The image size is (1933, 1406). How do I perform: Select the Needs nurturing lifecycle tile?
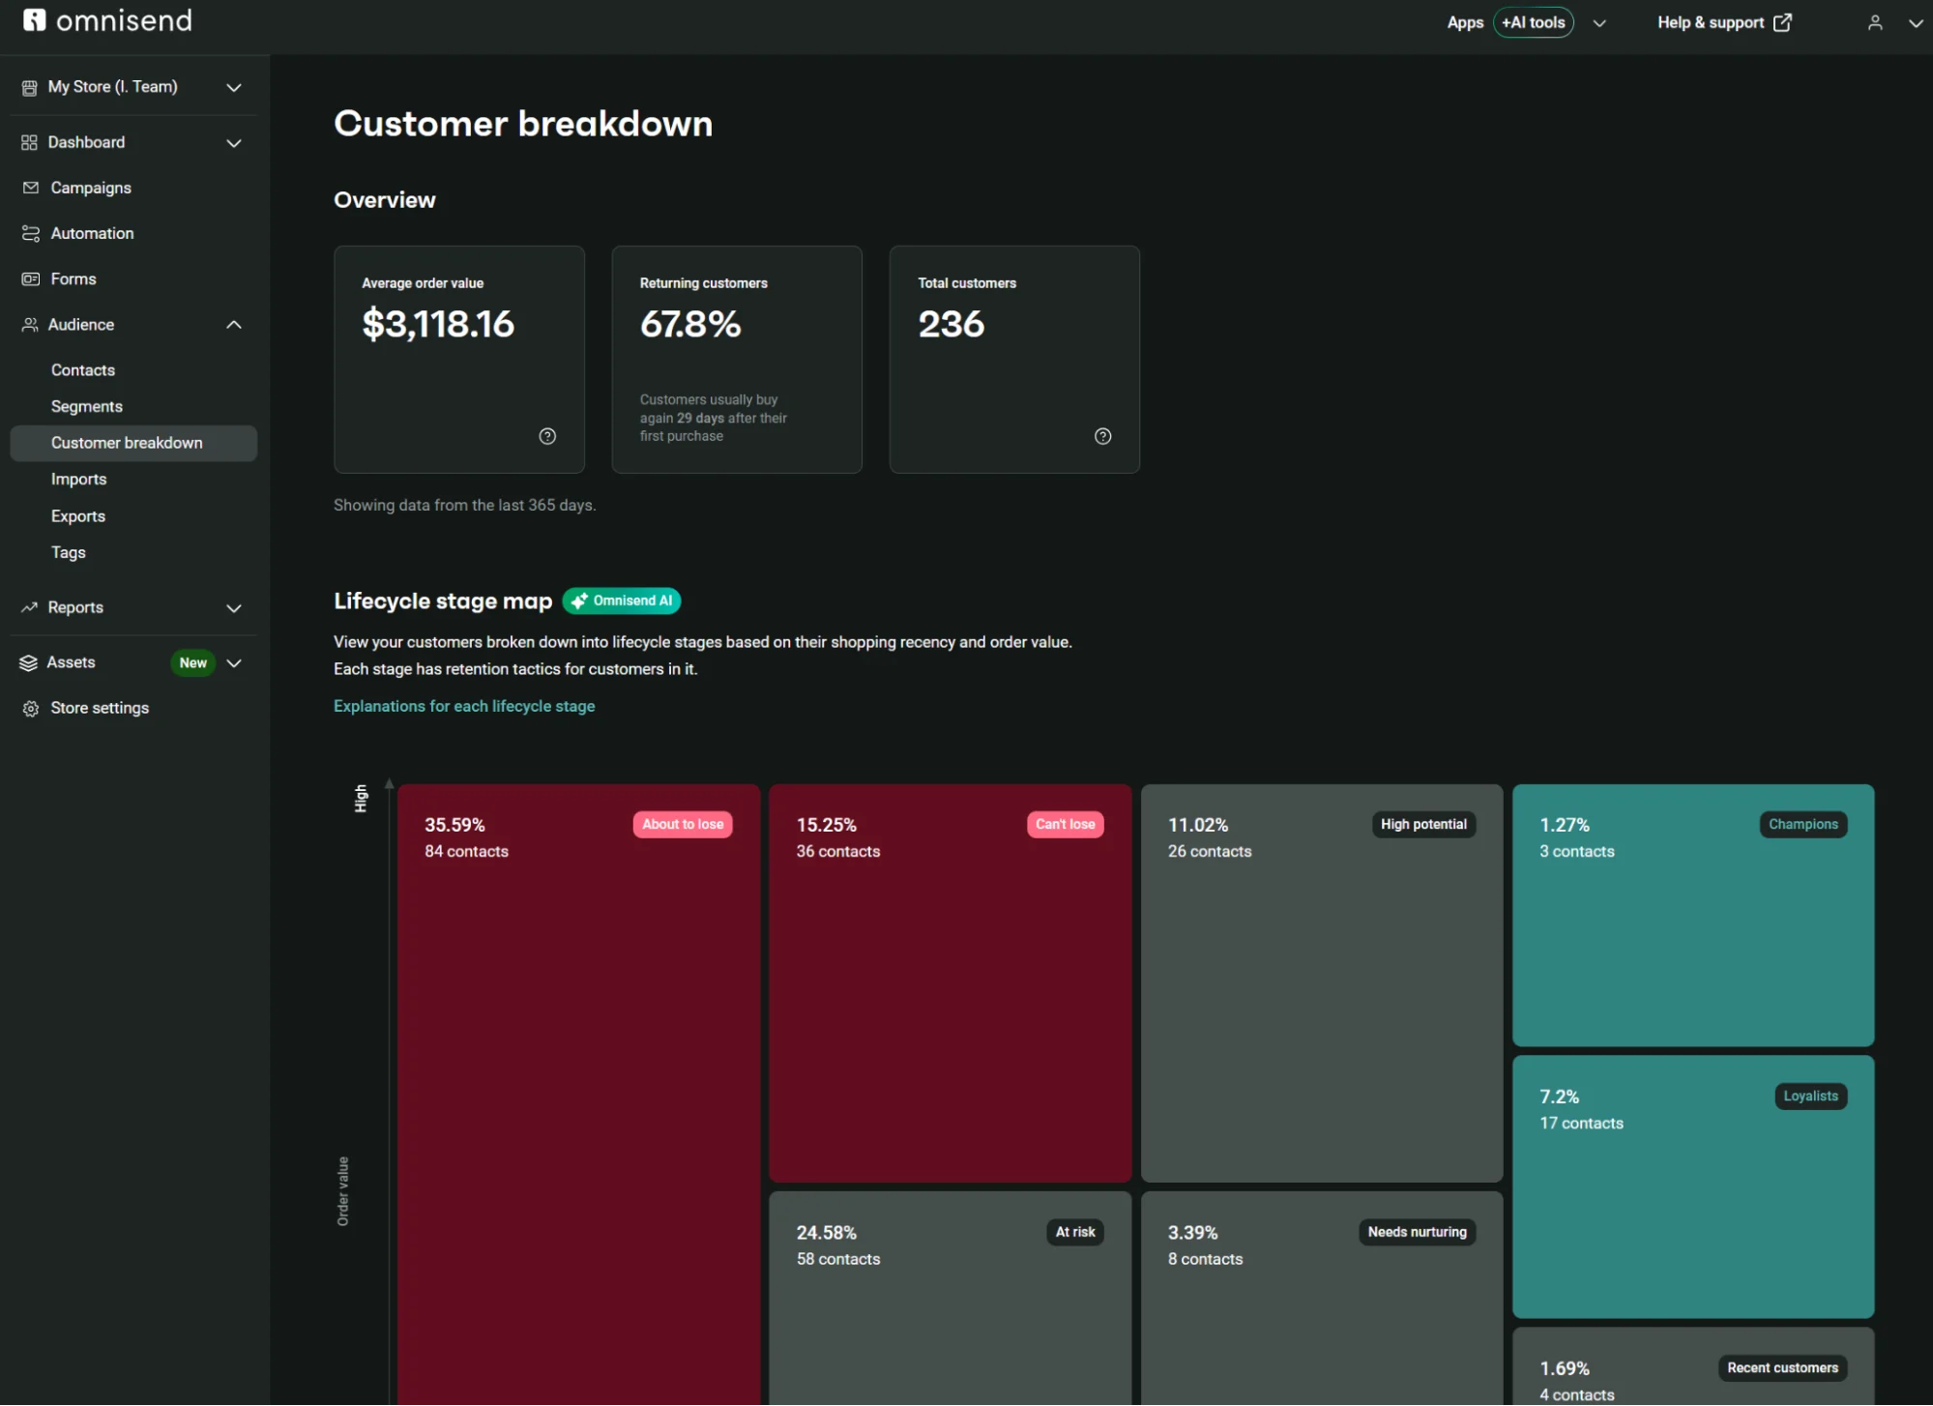(x=1322, y=1299)
